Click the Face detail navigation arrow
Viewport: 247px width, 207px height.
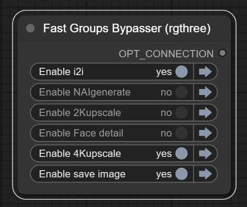coord(205,133)
